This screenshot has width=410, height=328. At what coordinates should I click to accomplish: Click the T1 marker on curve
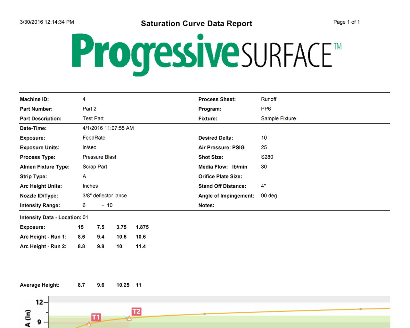click(96, 317)
